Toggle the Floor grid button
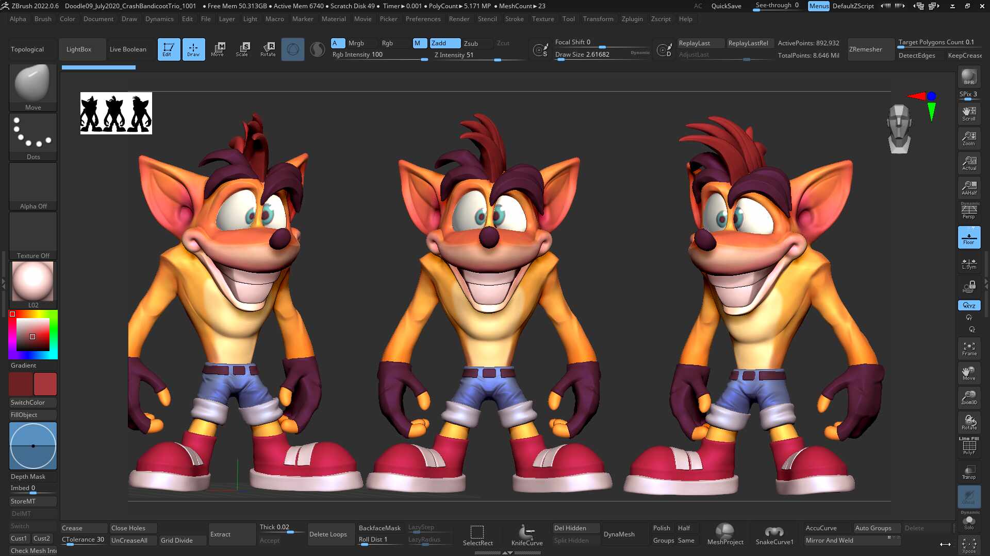990x556 pixels. point(969,237)
